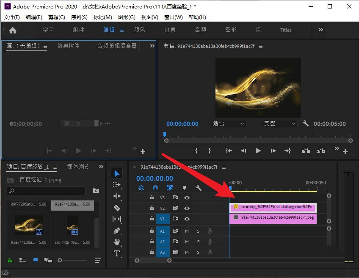
Task: Toggle lock on track V3
Action: pos(152,197)
